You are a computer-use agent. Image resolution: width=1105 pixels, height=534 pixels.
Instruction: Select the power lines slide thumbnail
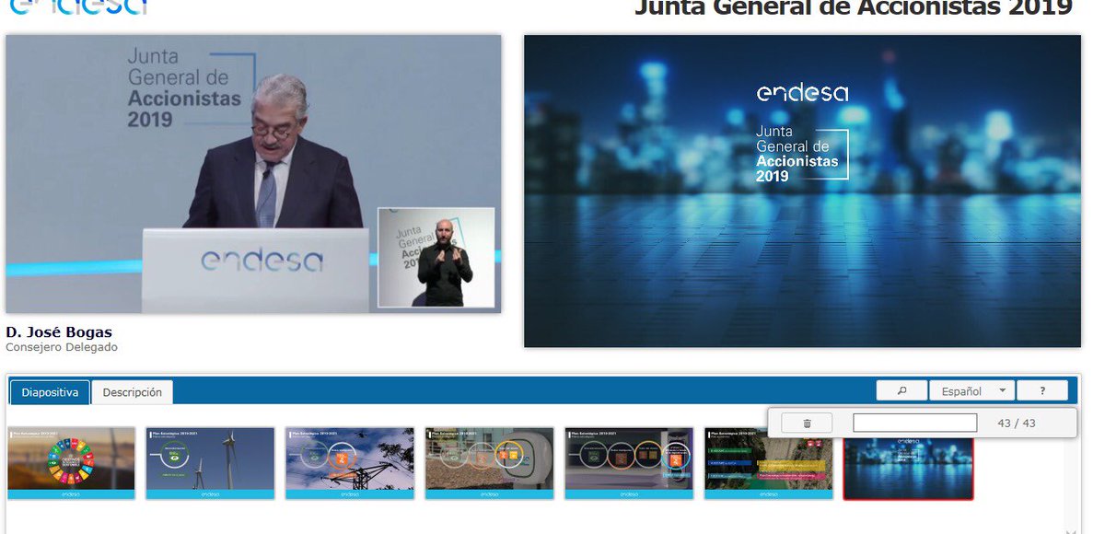pyautogui.click(x=349, y=464)
